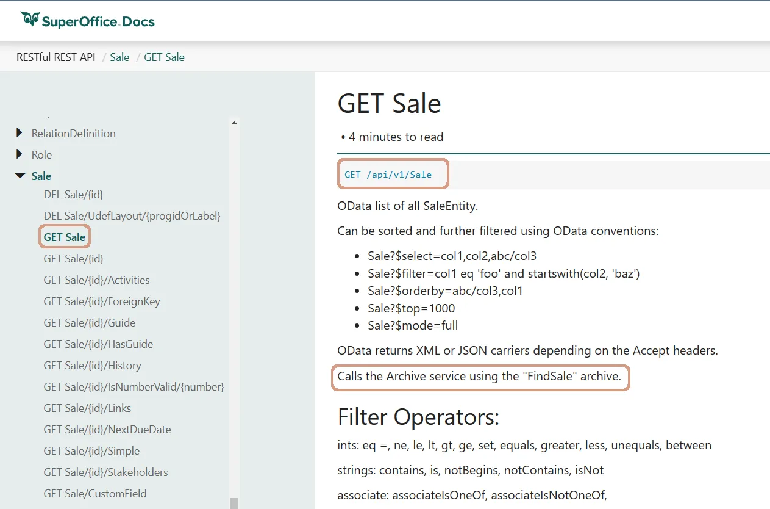Screen dimensions: 770x509
Task: Select GET Sale/{id}/History item
Action: pos(92,366)
